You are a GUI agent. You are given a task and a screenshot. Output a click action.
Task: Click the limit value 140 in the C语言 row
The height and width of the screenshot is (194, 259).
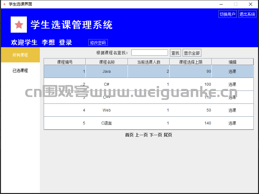208,123
